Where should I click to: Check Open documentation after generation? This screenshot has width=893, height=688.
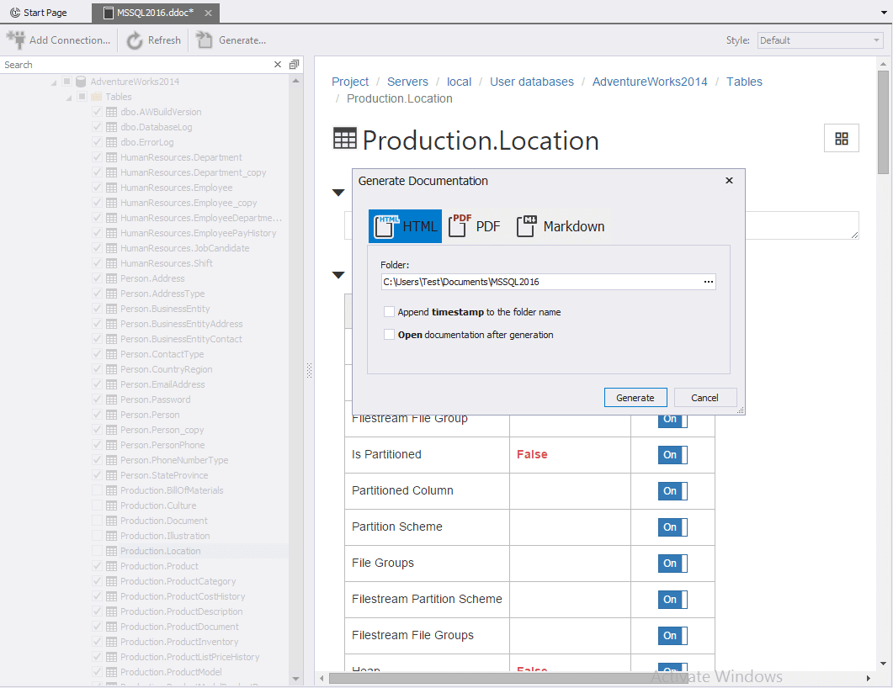[389, 335]
